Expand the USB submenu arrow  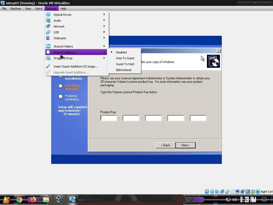point(104,32)
